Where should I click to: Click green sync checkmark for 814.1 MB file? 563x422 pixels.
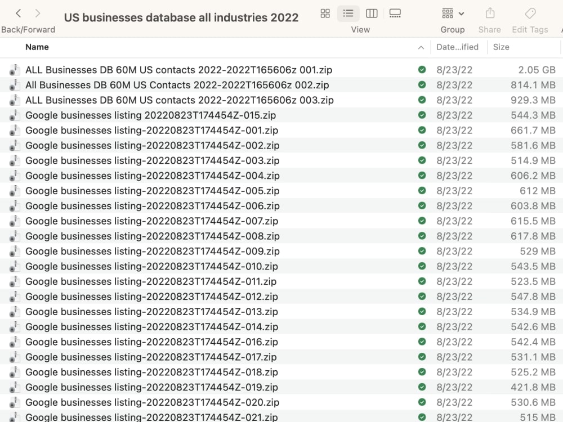click(422, 85)
